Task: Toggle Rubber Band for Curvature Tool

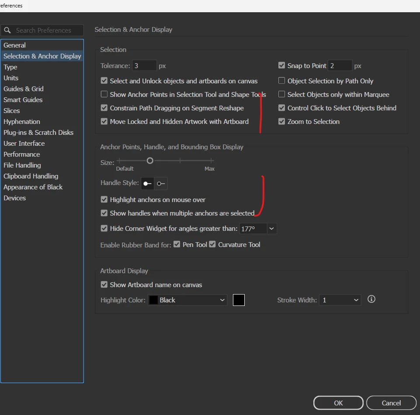Action: (212, 244)
